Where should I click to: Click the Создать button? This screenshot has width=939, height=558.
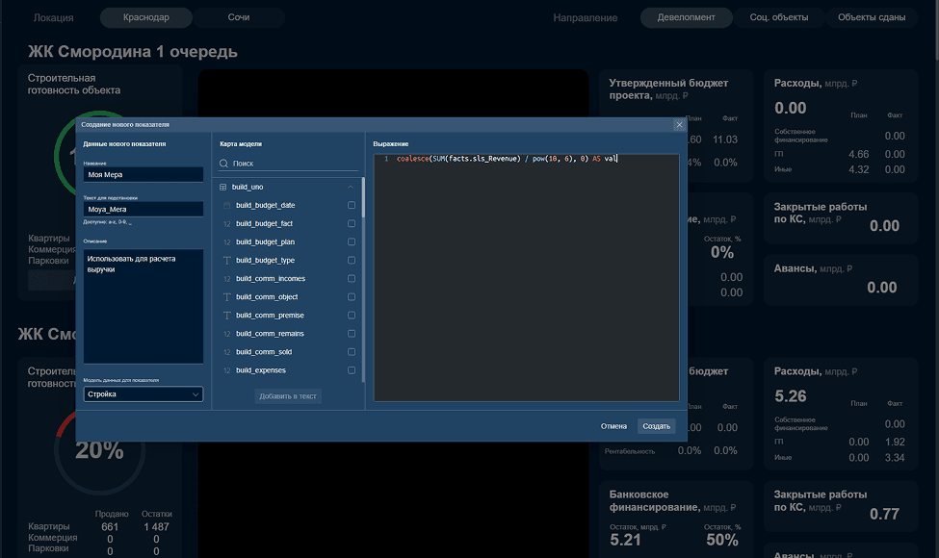click(x=657, y=426)
